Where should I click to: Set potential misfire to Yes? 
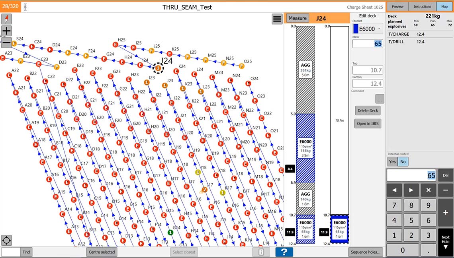pos(392,161)
